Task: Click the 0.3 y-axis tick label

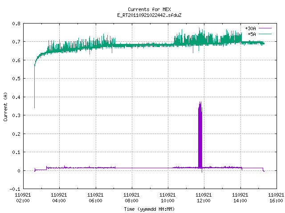Action: point(16,115)
